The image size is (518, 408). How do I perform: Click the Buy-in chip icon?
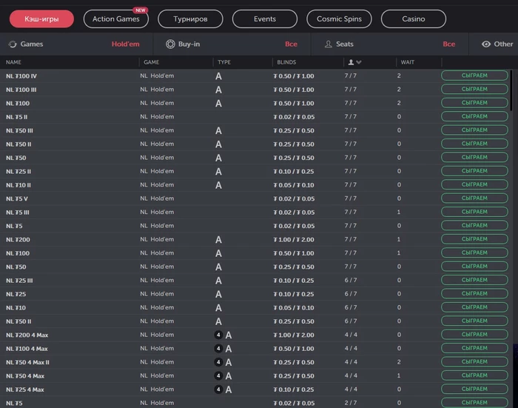[x=170, y=44]
